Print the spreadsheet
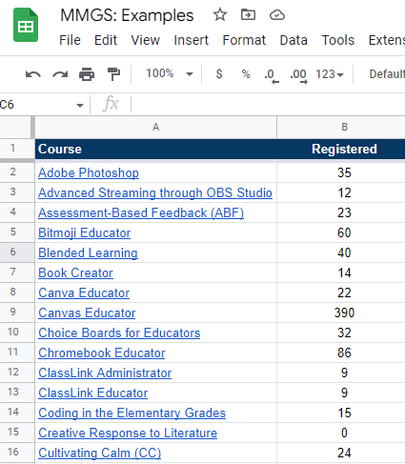This screenshot has width=405, height=464. point(87,74)
